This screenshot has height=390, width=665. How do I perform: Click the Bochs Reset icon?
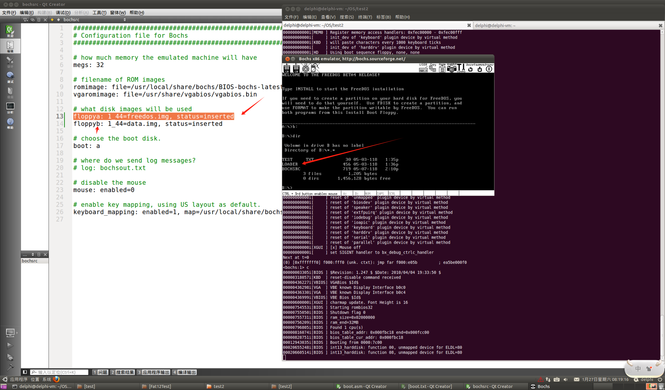click(470, 68)
